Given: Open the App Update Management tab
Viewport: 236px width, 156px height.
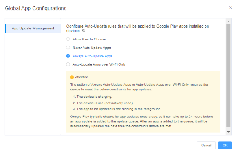Looking at the screenshot, I should [33, 28].
